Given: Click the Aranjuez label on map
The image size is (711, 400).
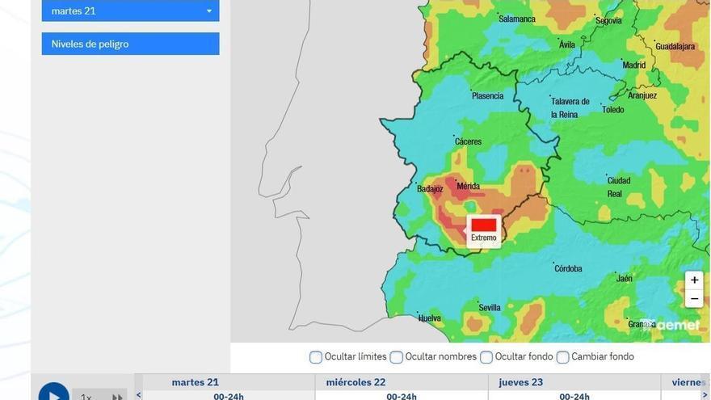Looking at the screenshot, I should click(x=642, y=95).
